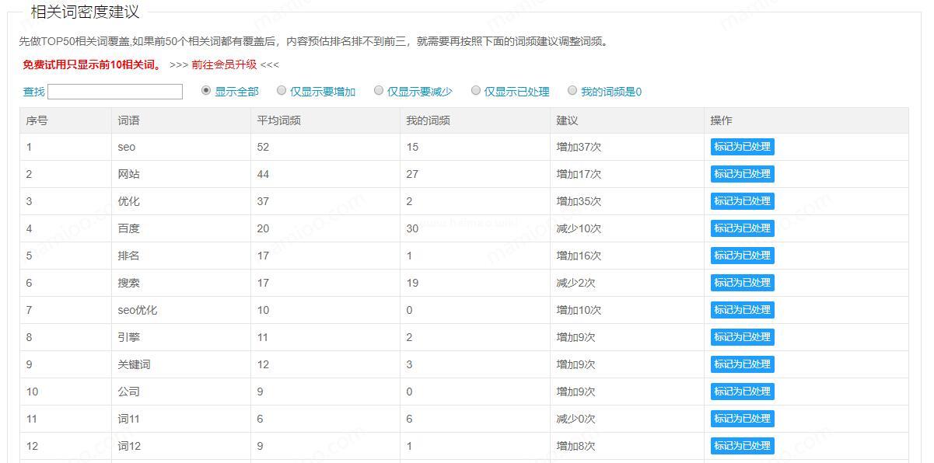Mark the 网站 row as processed

(x=742, y=174)
